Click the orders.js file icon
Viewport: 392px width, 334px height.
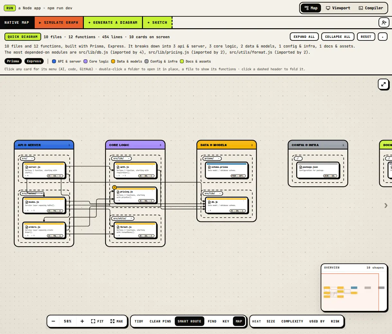[x=27, y=227]
